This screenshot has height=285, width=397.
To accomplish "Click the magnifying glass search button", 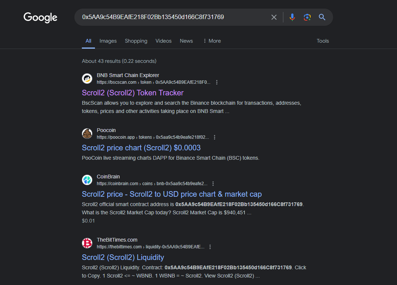I will (322, 17).
